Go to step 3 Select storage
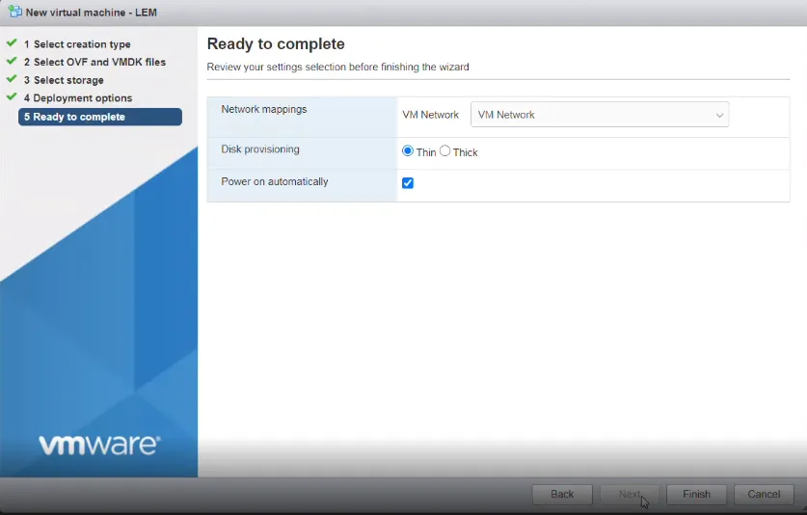This screenshot has height=515, width=807. 64,80
